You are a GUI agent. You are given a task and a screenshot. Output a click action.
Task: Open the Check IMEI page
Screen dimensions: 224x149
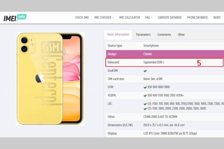82,17
